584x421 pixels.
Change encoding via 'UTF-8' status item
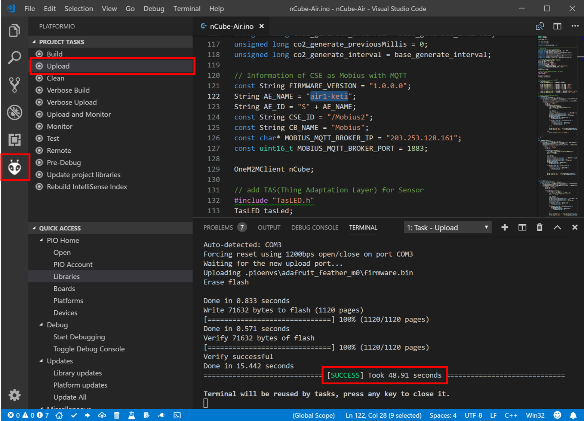coord(473,415)
